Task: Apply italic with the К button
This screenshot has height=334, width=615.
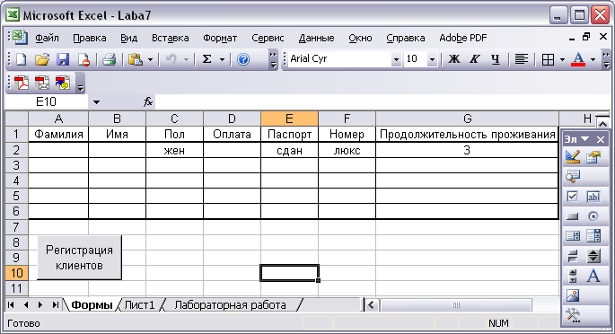Action: (475, 59)
